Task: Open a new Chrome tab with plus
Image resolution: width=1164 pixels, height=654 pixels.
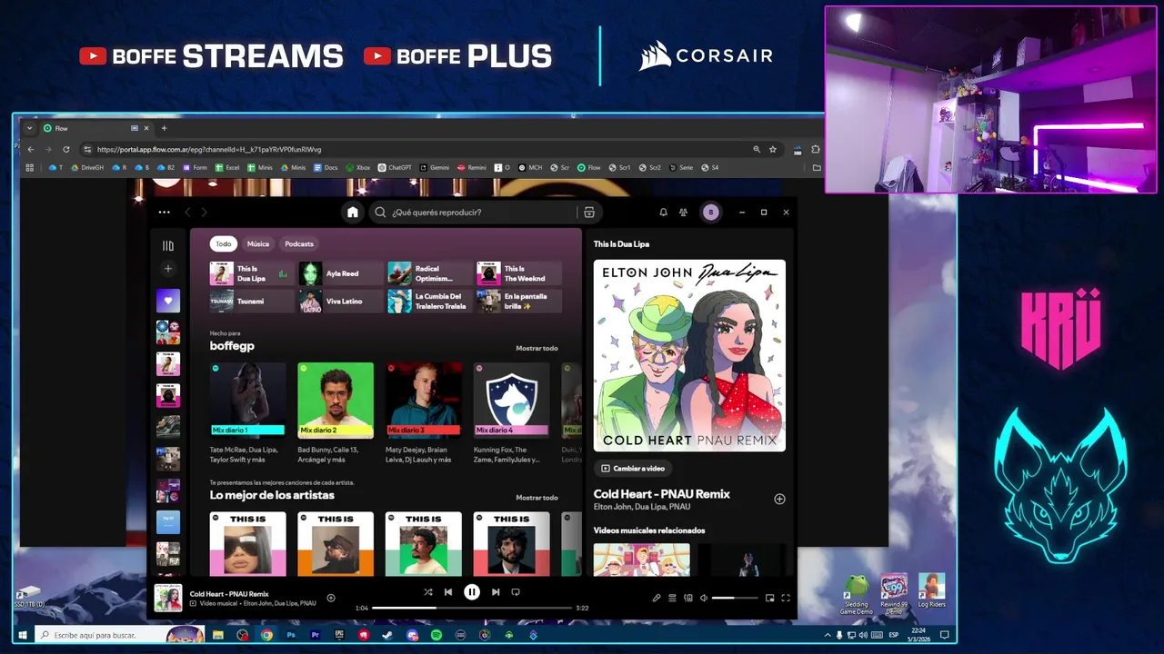Action: click(x=164, y=128)
